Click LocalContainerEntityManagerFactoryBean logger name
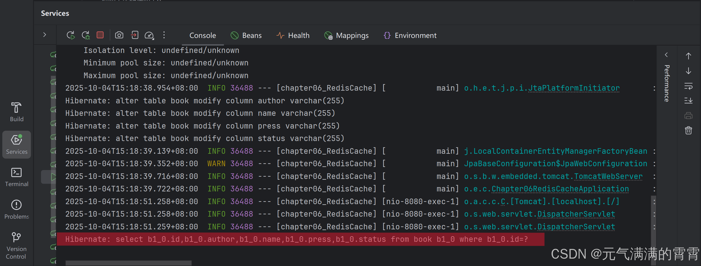Screen dimensions: 701x266 coord(555,151)
